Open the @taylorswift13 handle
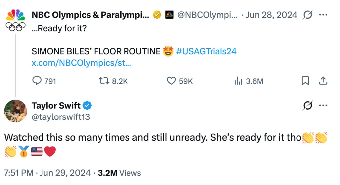Screen dimensions: 340x185 [x=61, y=117]
